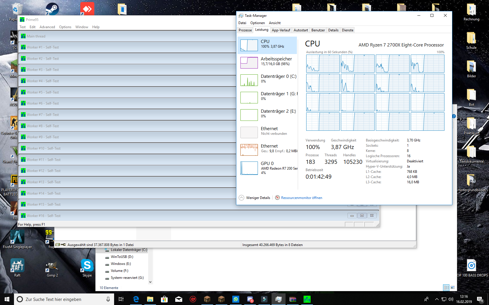Select WinToUSB (D:) in Explorer tree
Screen dimensions: 489x305
(x=119, y=257)
